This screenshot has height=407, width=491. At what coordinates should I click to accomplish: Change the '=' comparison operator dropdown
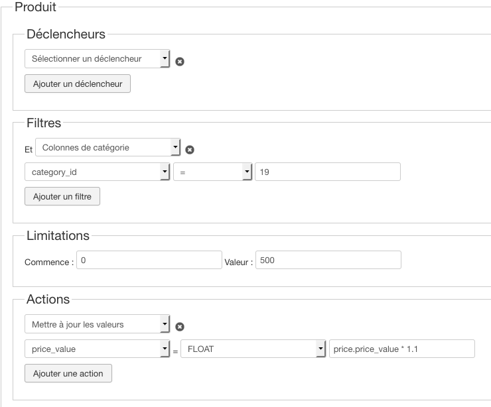[x=212, y=172]
